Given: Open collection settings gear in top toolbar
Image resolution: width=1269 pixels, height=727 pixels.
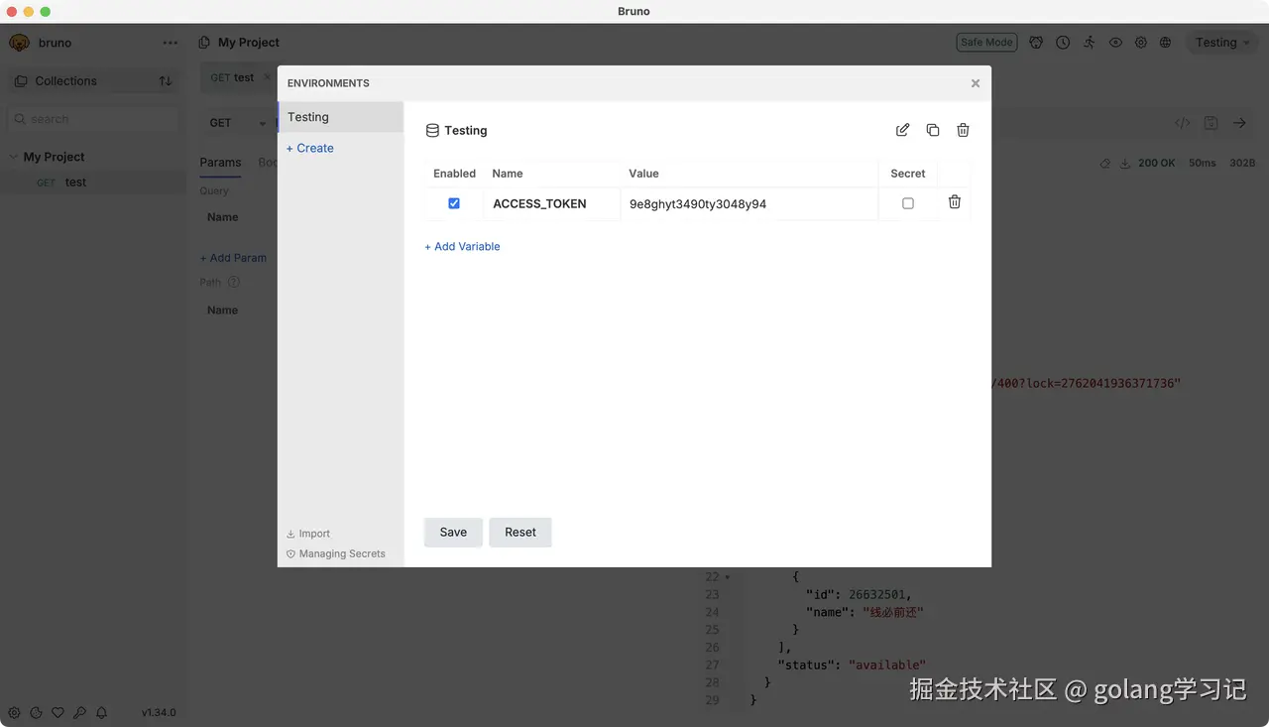Looking at the screenshot, I should pyautogui.click(x=1141, y=43).
